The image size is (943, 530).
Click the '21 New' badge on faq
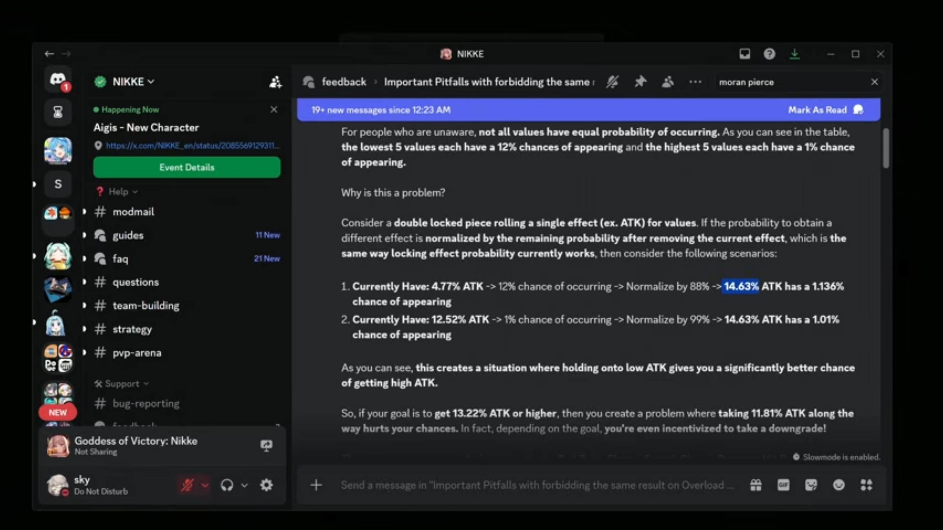[267, 259]
